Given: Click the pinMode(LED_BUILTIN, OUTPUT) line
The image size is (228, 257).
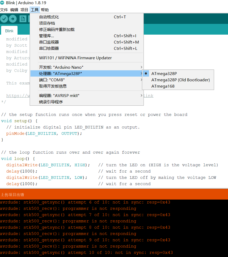Looking at the screenshot, I should click(x=44, y=133).
